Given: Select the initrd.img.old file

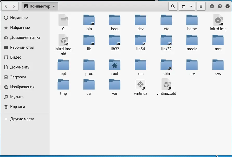Looking at the screenshot, I should (63, 45).
